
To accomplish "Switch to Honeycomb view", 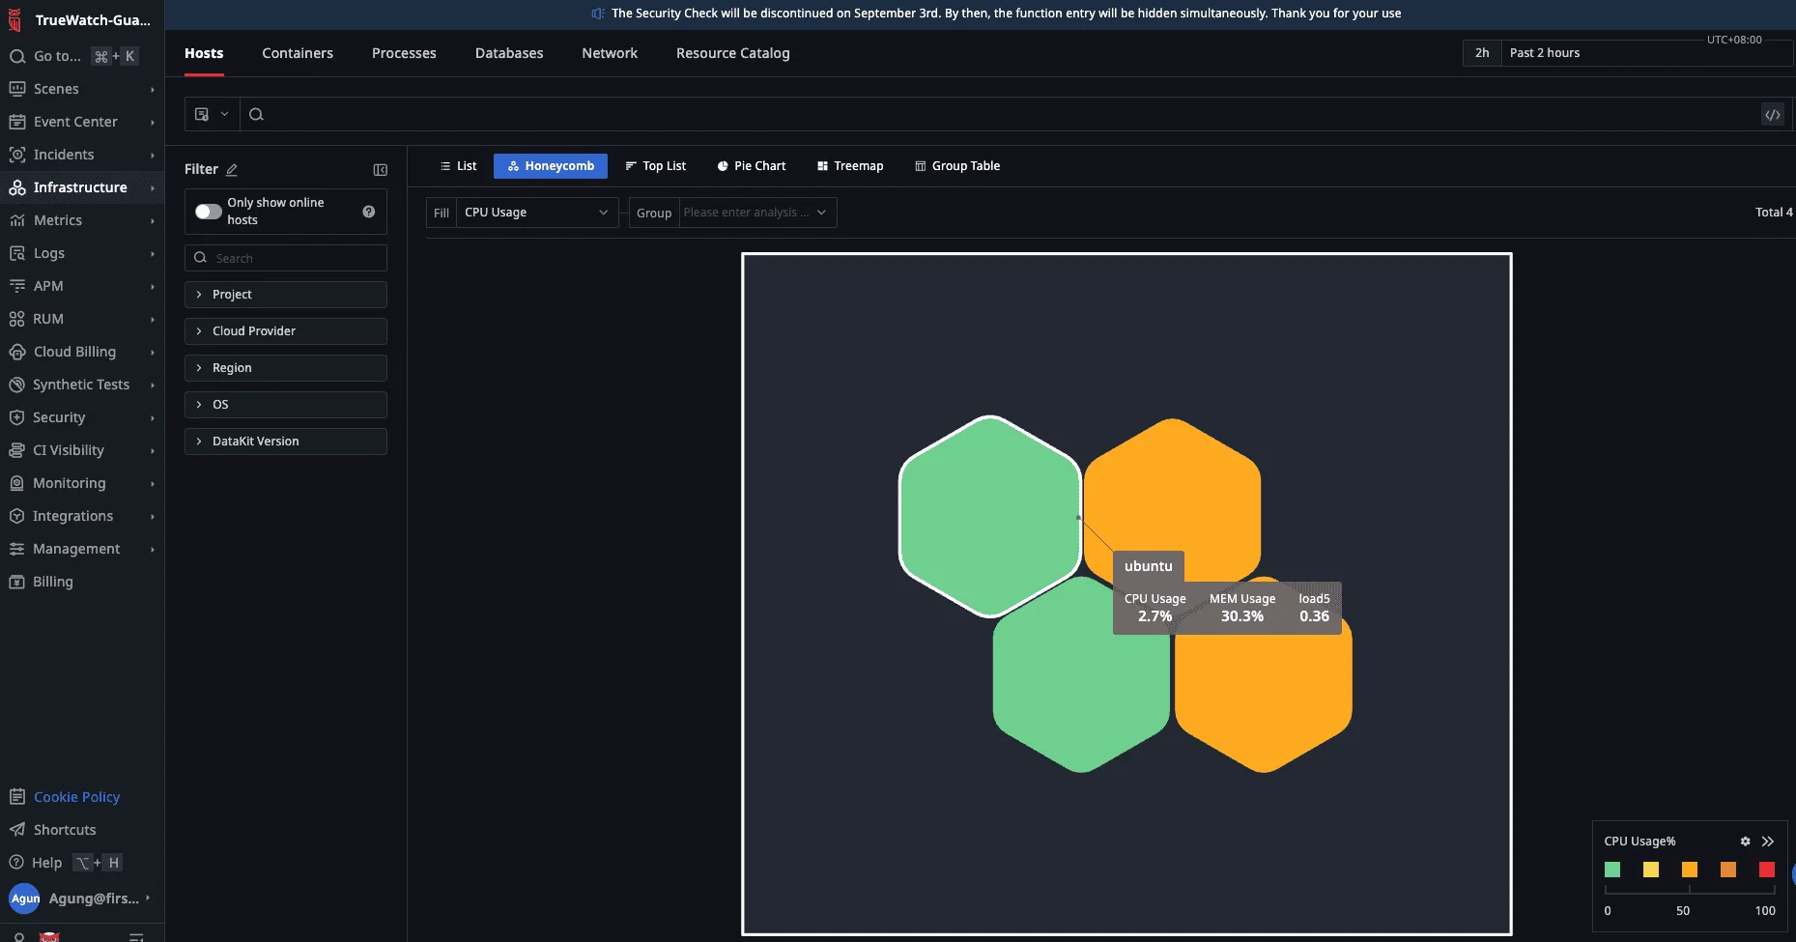I will (x=551, y=166).
